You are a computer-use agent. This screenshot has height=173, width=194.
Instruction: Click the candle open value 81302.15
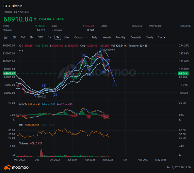(x=27, y=46)
